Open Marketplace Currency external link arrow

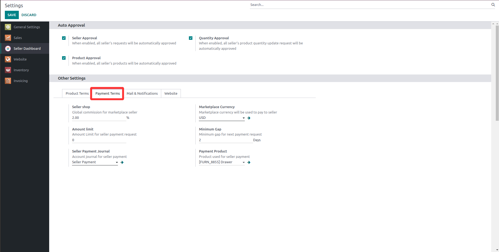coord(249,118)
